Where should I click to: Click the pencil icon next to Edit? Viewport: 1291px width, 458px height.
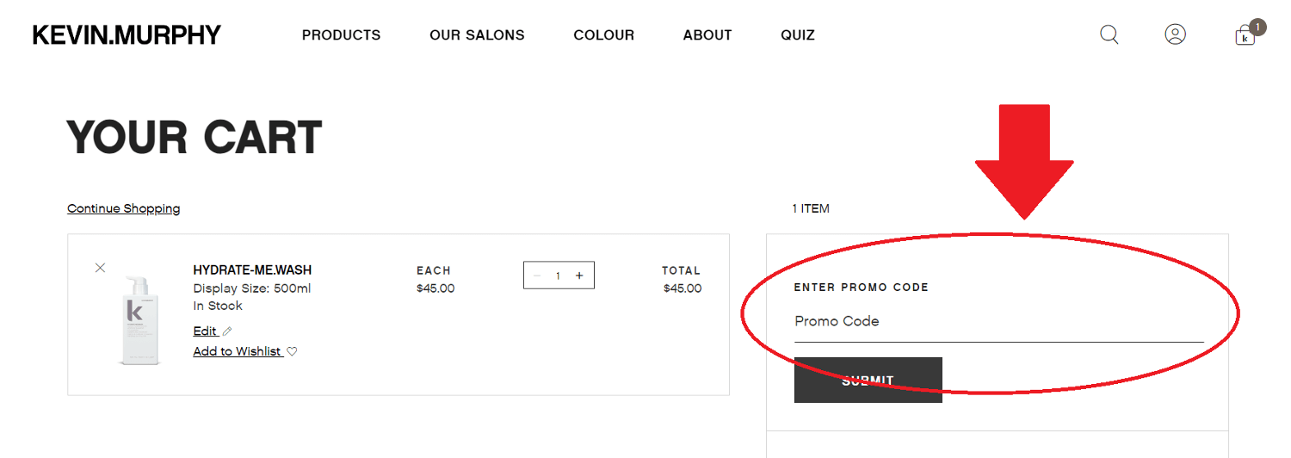pos(227,331)
